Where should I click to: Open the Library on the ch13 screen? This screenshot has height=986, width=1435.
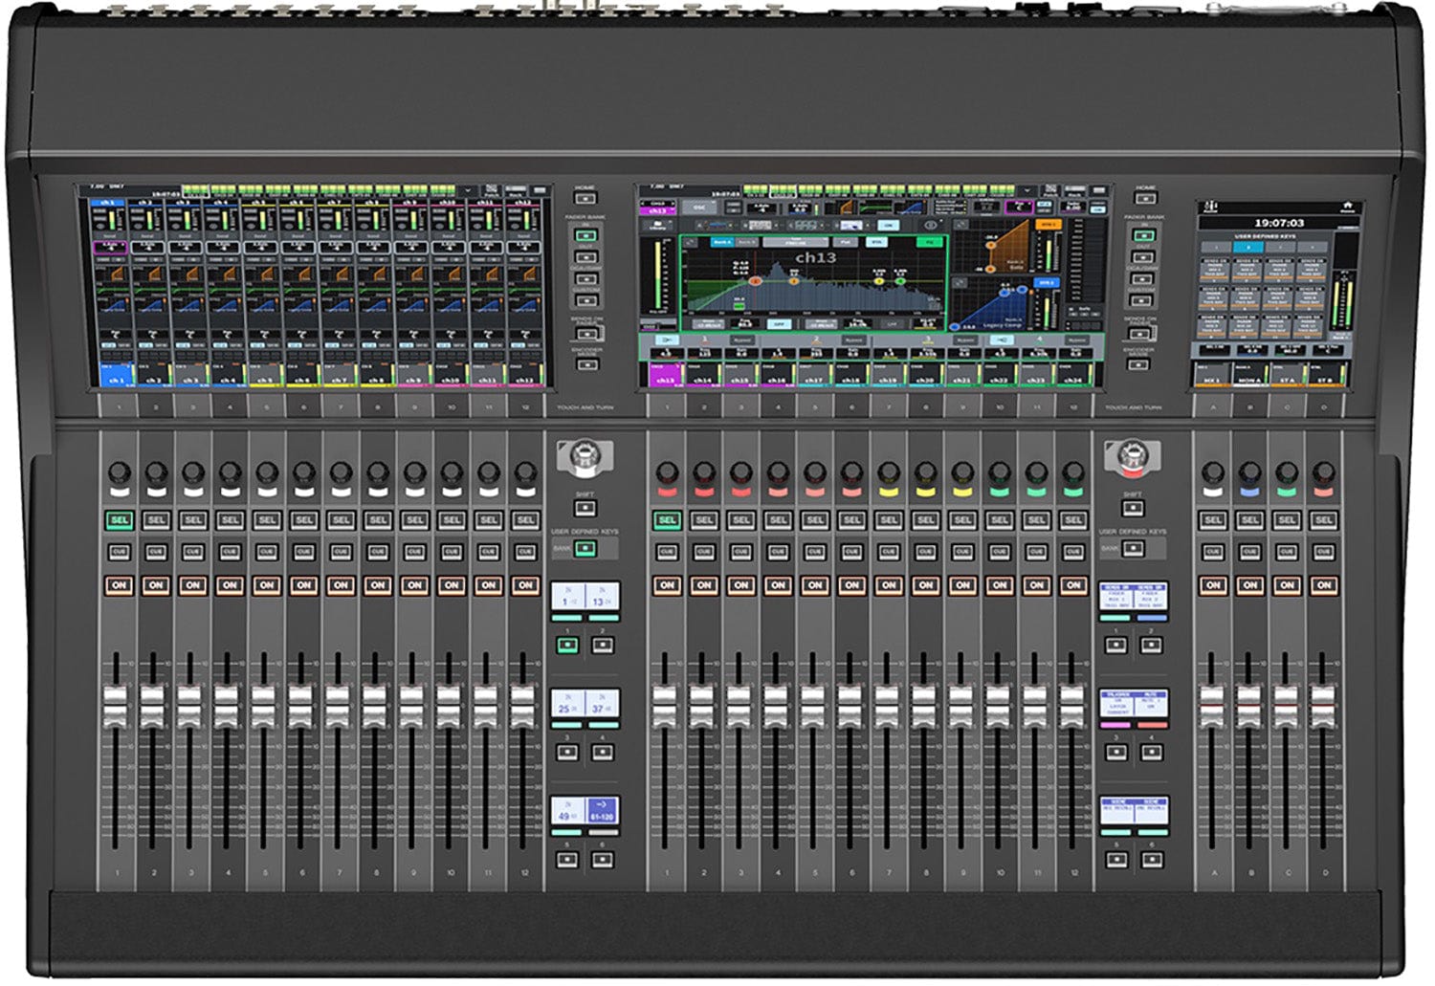click(x=657, y=226)
